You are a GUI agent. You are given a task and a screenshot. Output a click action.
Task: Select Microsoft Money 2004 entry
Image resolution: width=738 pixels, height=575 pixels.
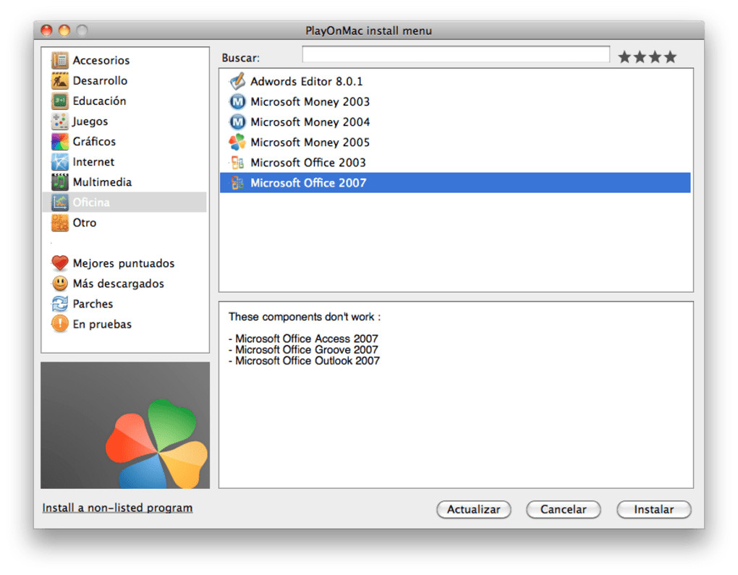456,122
